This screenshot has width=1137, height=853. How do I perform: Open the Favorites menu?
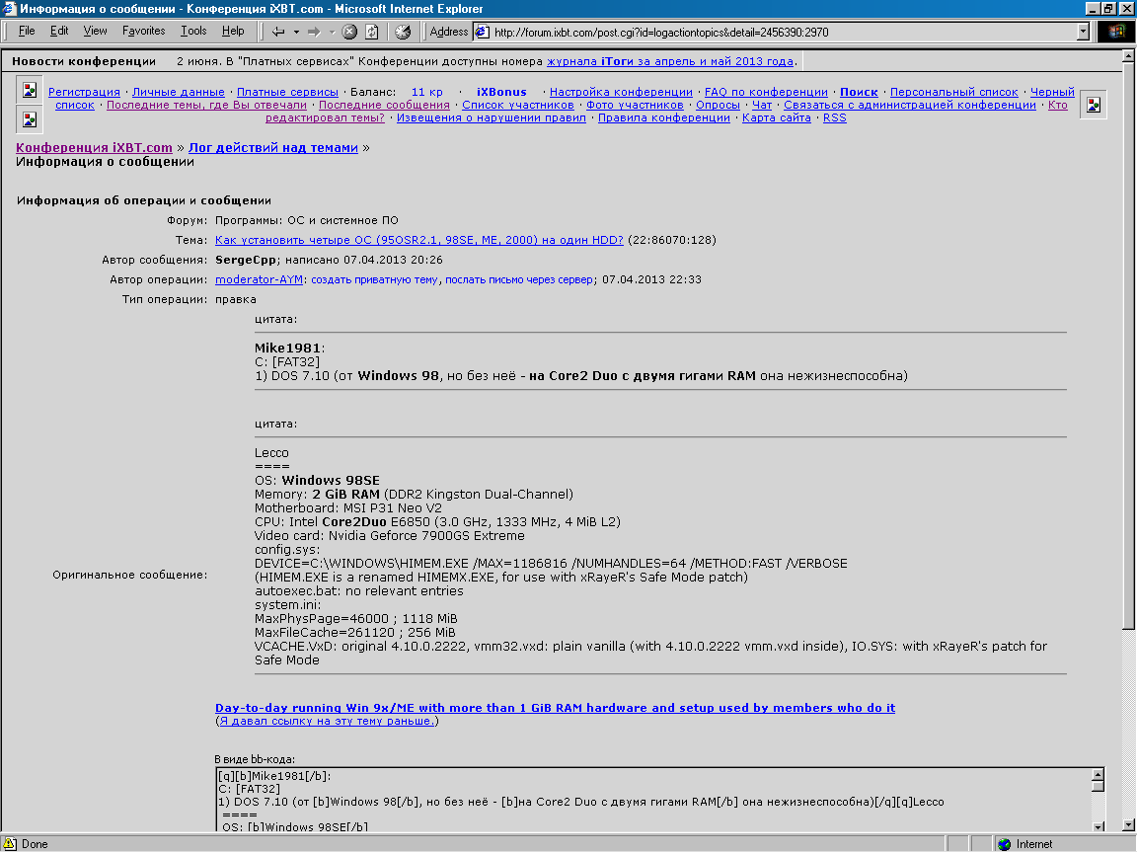143,31
